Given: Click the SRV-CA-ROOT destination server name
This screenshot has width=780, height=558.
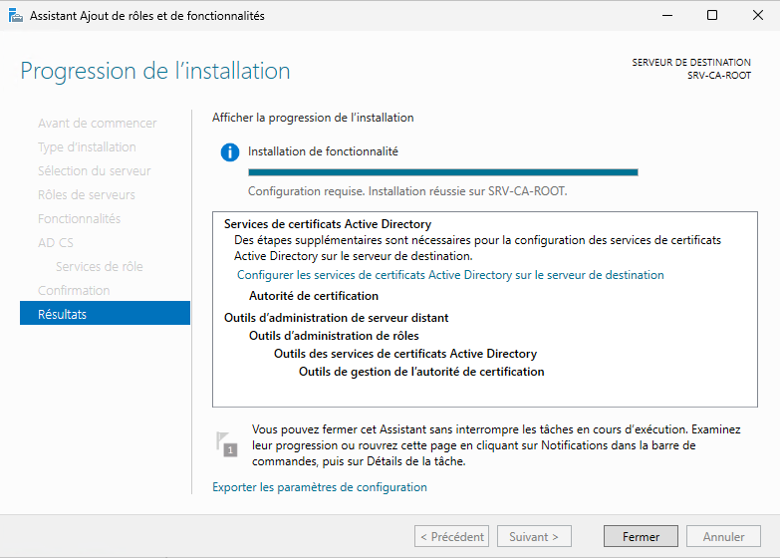Looking at the screenshot, I should (719, 76).
